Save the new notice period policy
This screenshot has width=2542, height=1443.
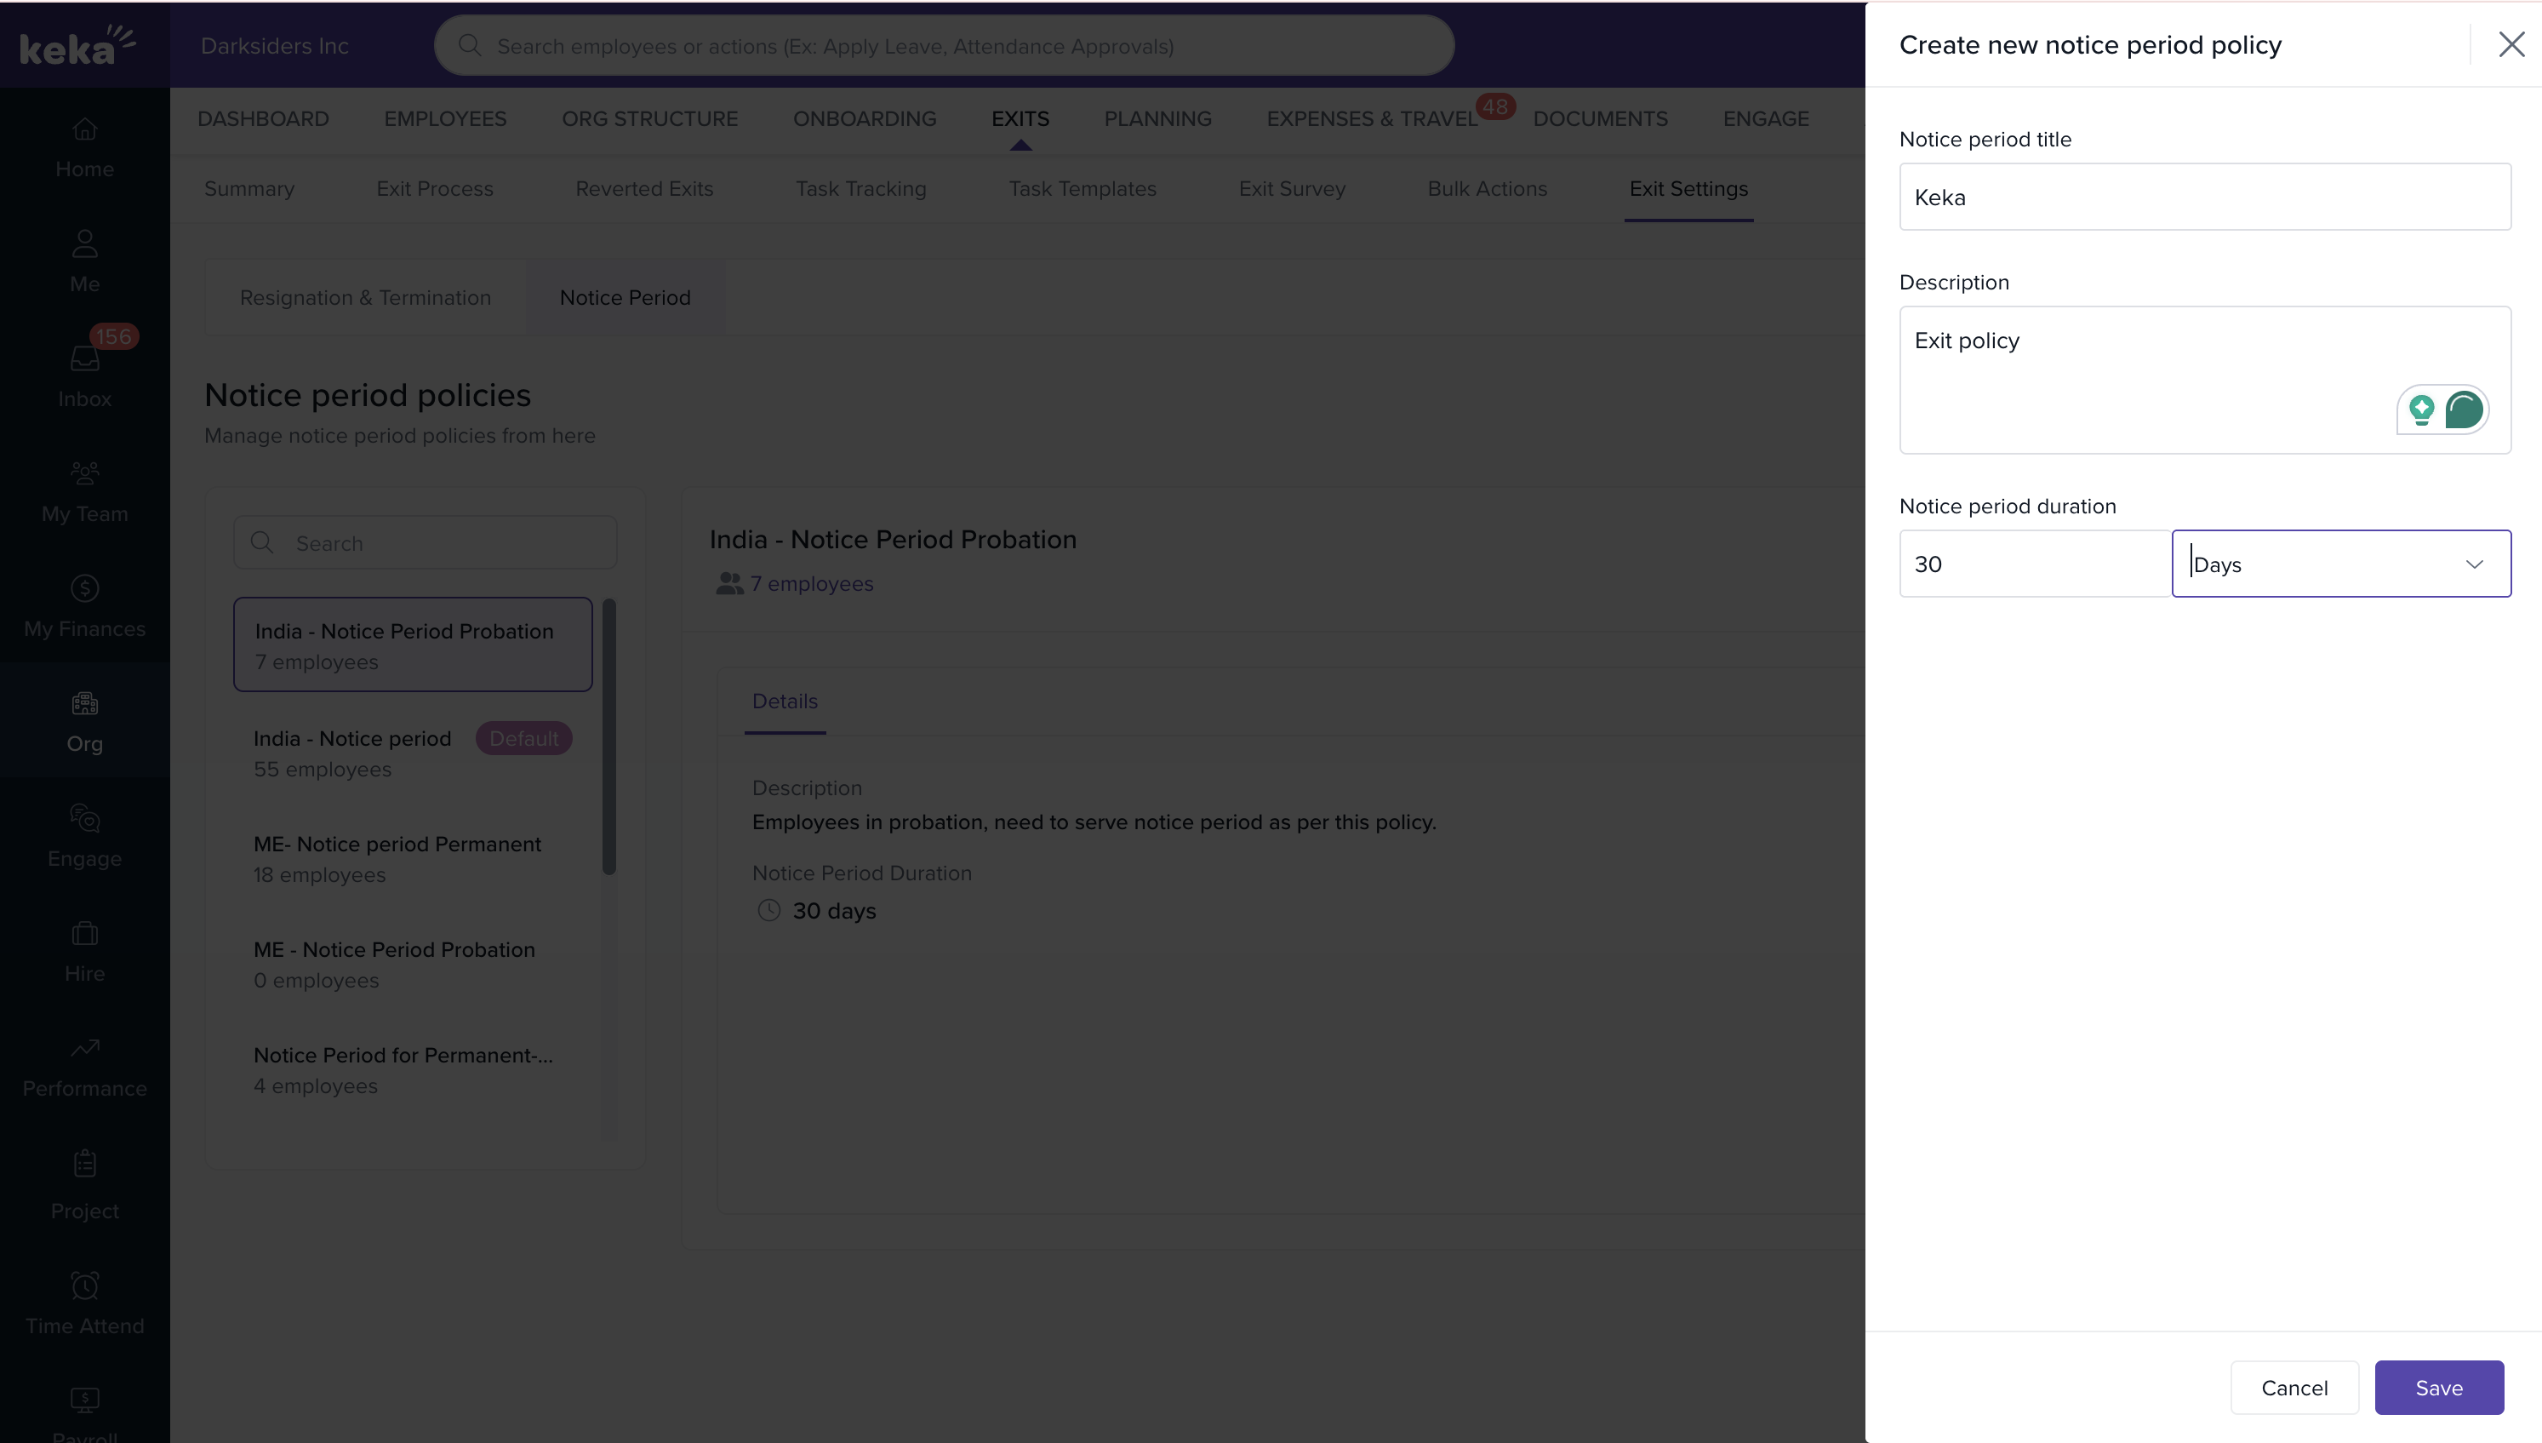point(2438,1388)
